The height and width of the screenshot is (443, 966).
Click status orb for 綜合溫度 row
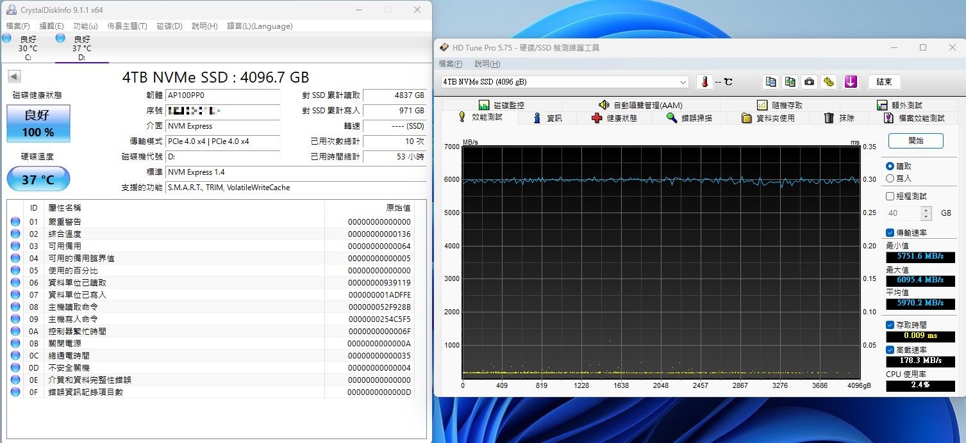click(x=15, y=234)
